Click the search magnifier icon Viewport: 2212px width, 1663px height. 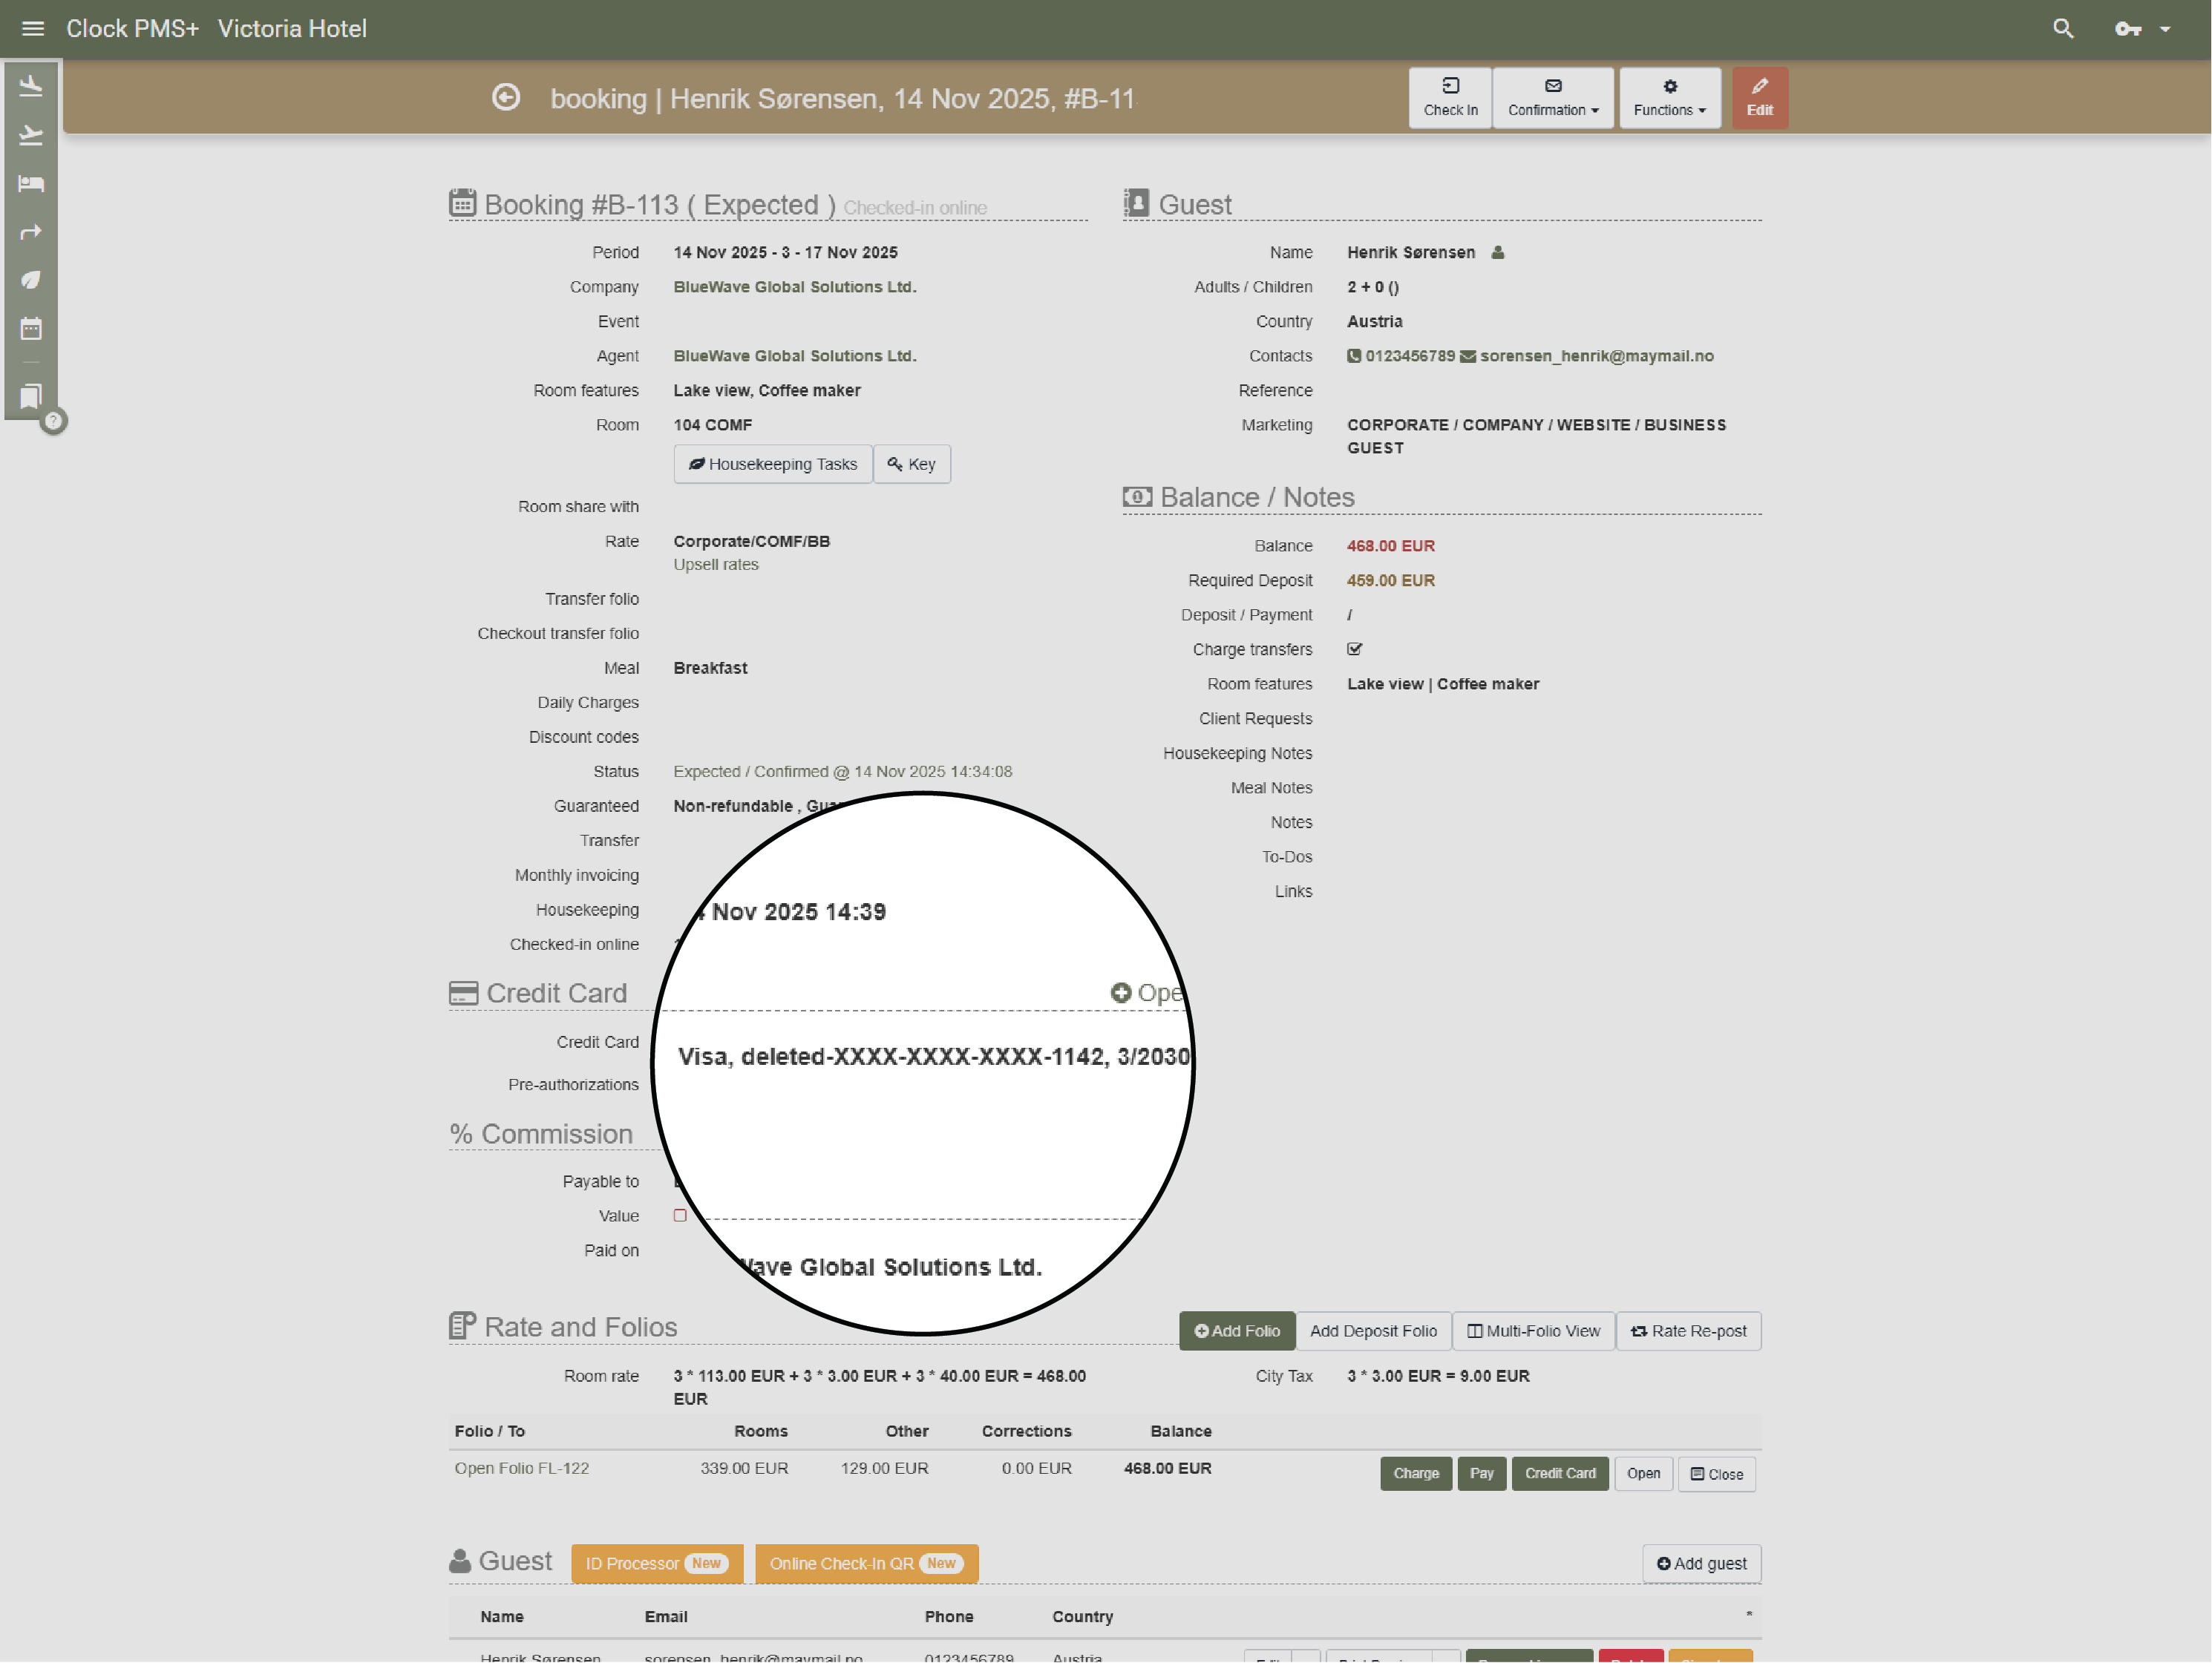coord(2063,29)
